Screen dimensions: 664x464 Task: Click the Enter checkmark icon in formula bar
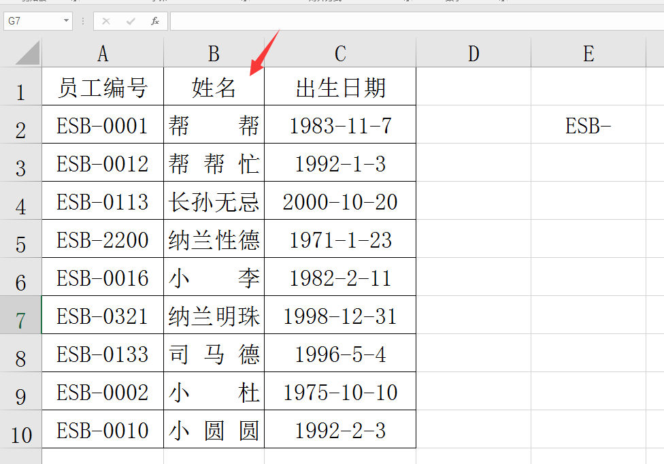tap(131, 21)
